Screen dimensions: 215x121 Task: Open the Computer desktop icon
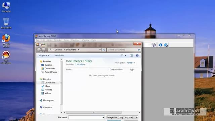tap(6, 7)
